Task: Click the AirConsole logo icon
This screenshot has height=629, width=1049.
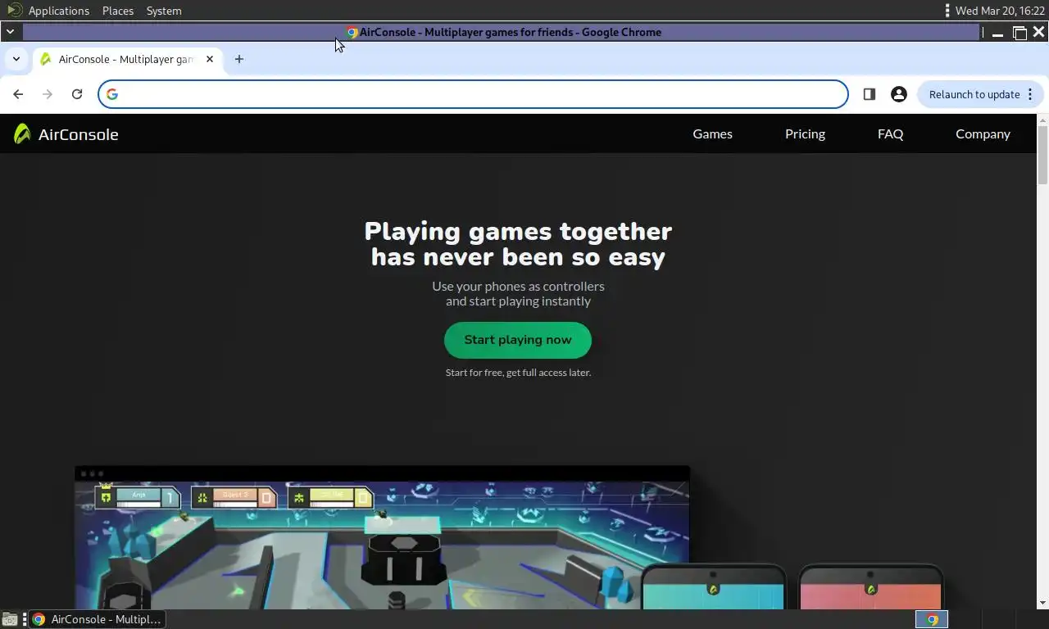Action: coord(22,133)
